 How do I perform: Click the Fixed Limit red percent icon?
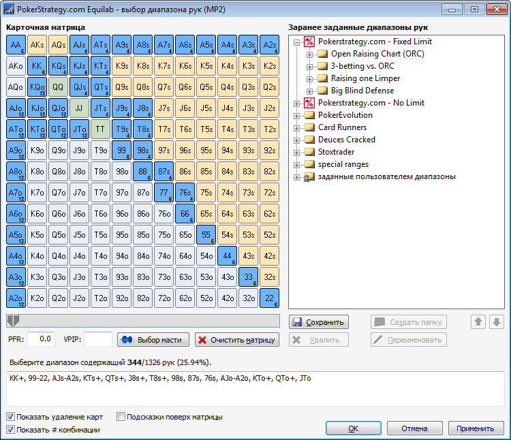309,42
